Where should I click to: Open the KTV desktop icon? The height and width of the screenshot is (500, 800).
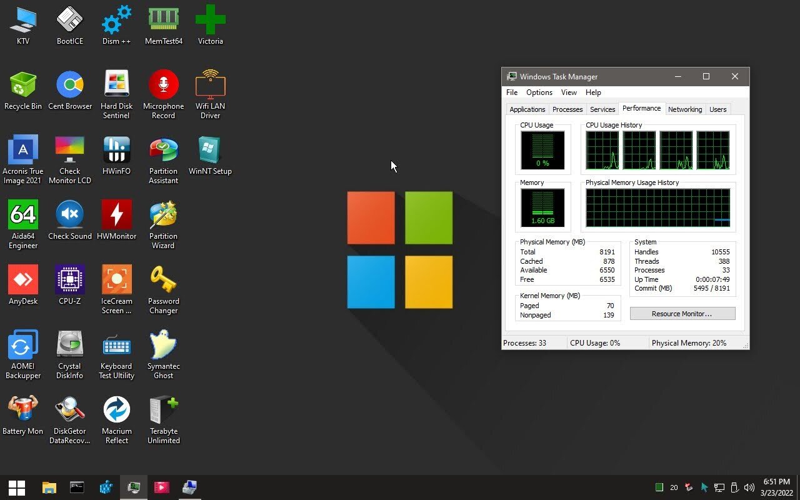tap(23, 26)
